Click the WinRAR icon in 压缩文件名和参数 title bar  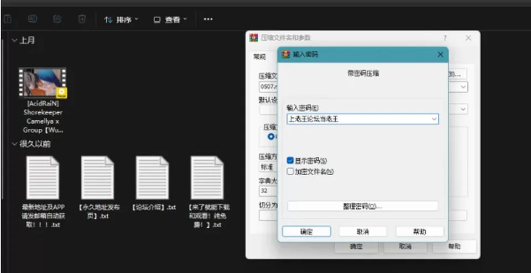254,38
